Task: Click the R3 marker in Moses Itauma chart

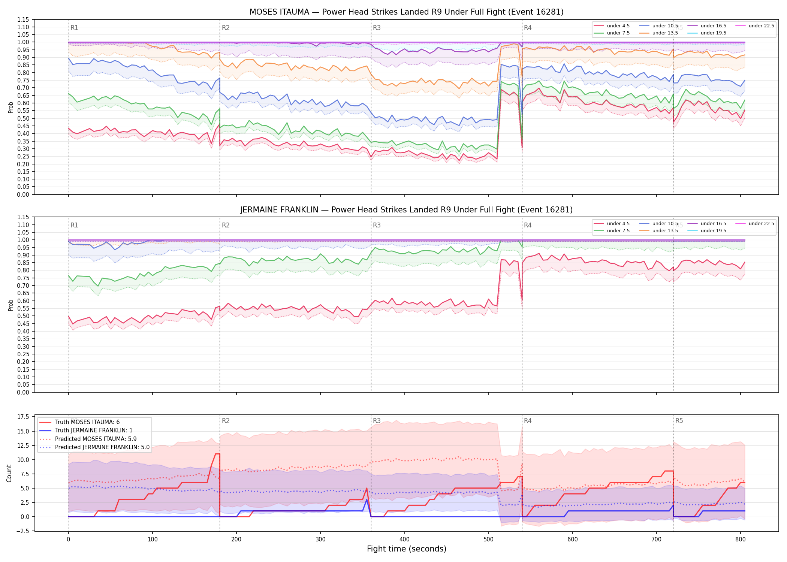Action: pos(377,28)
